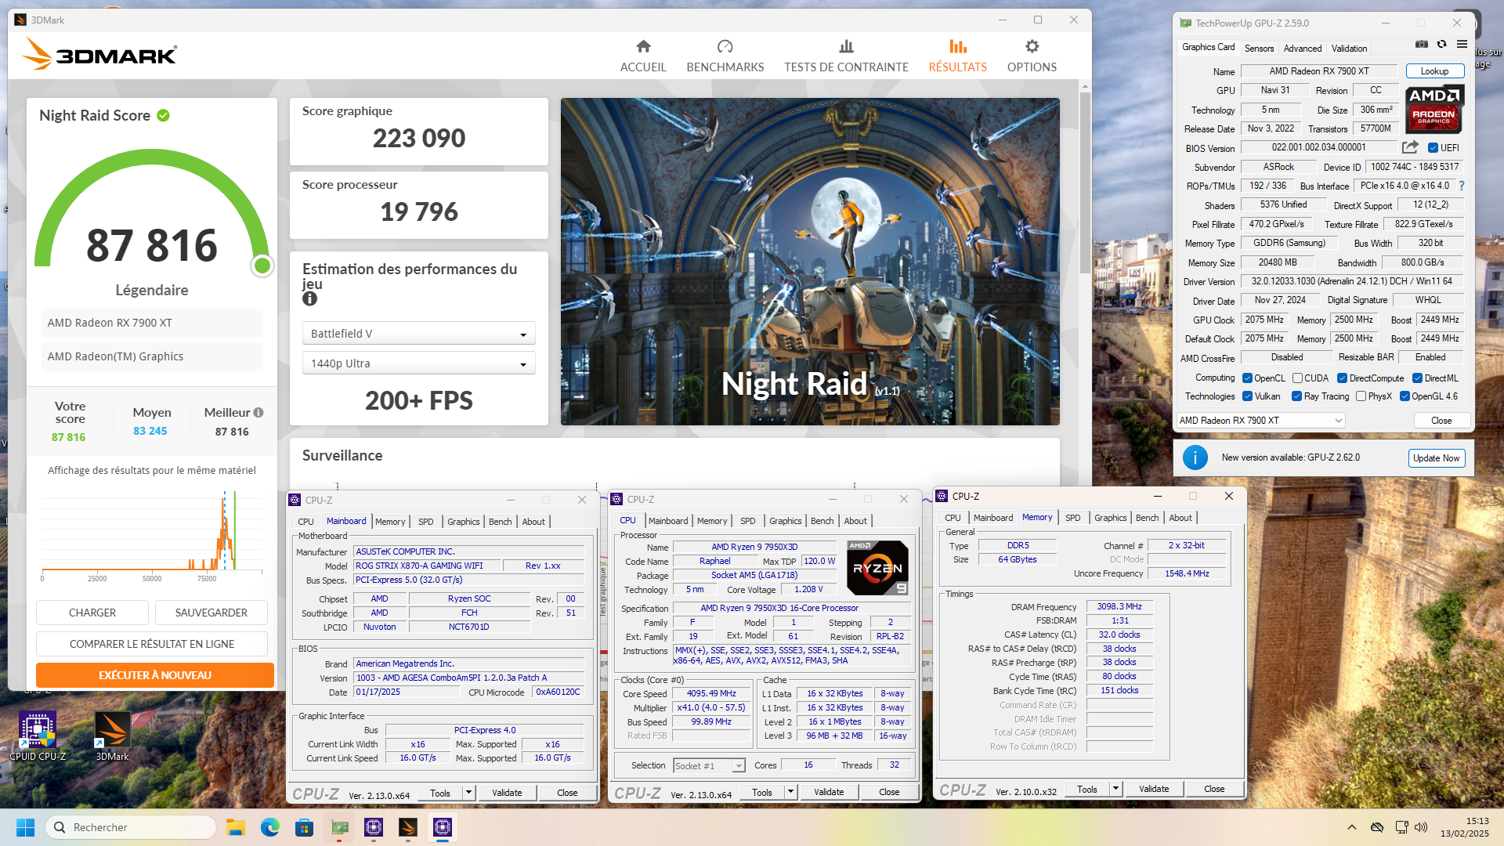Switch to the GPU-Z Sensors tab
This screenshot has width=1504, height=846.
coord(1259,49)
